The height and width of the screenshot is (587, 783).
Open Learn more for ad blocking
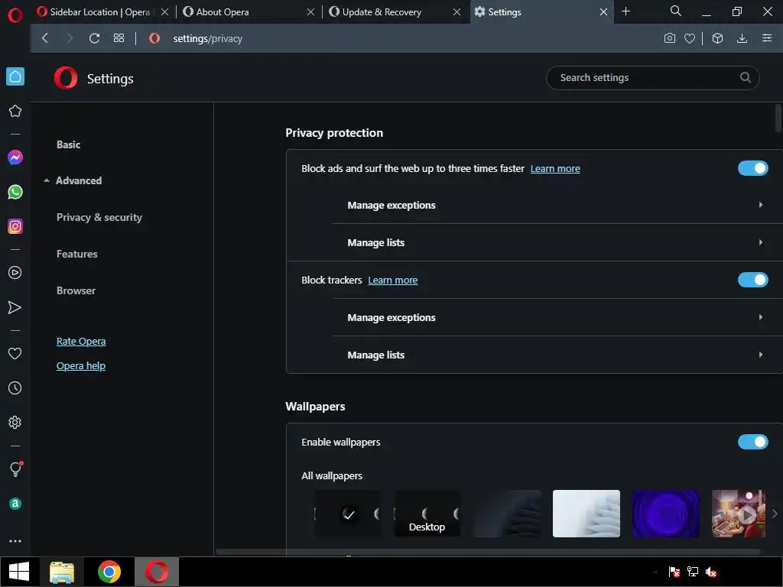[x=555, y=169]
